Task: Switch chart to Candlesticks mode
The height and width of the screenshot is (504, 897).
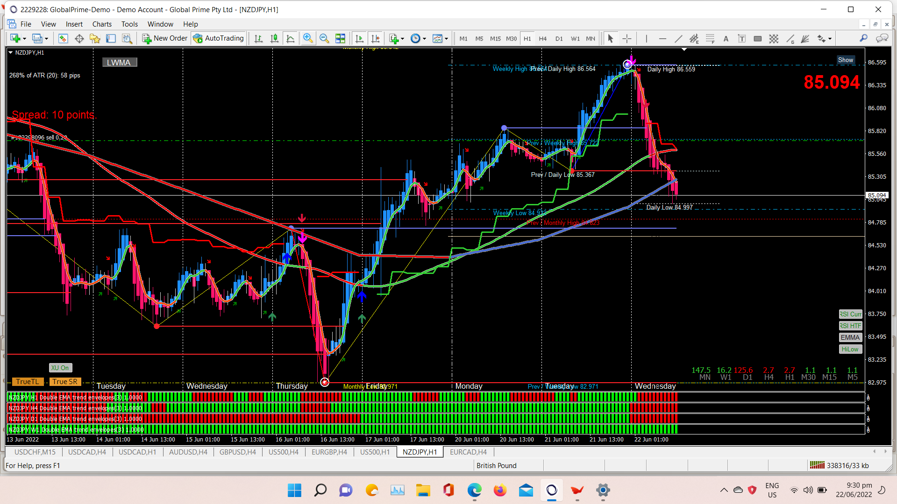Action: click(274, 38)
